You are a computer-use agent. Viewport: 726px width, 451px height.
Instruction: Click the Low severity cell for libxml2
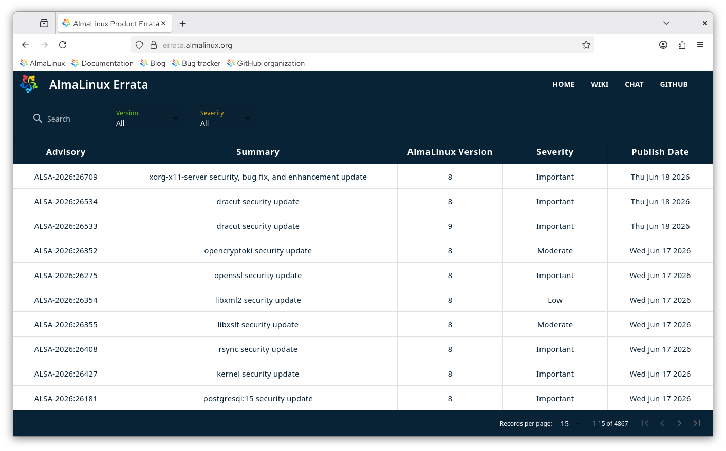click(x=555, y=300)
